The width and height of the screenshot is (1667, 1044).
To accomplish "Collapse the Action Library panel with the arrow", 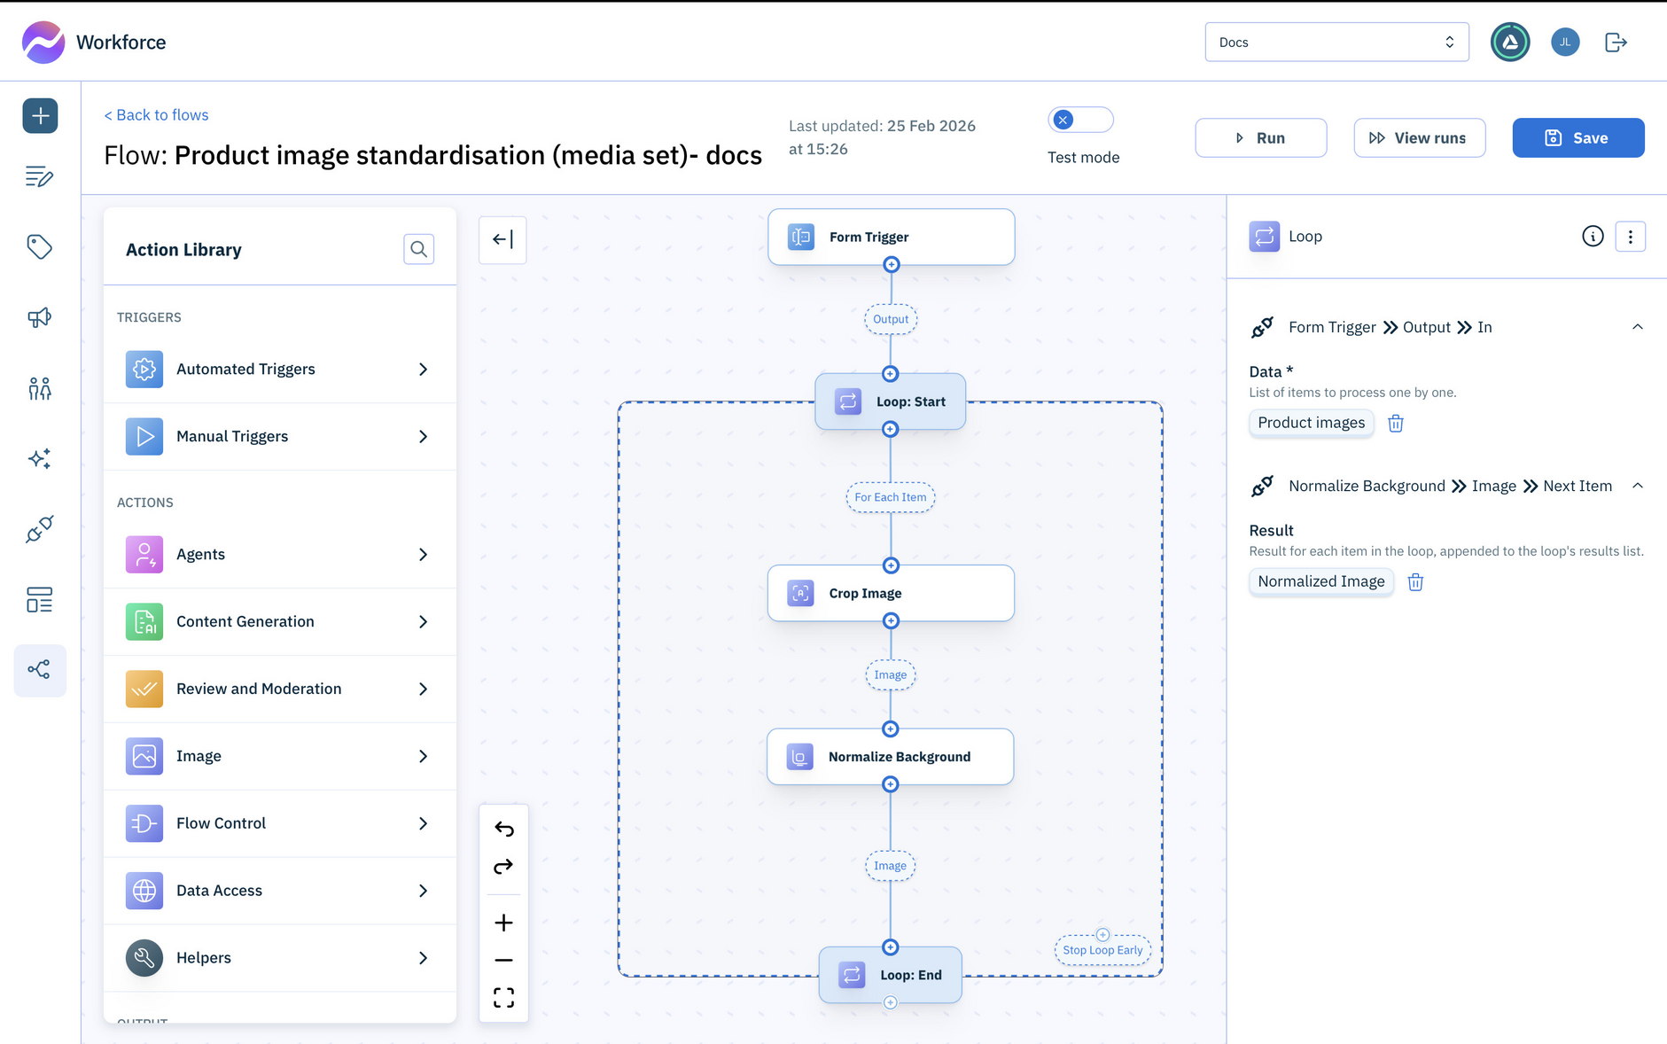I will click(x=502, y=239).
